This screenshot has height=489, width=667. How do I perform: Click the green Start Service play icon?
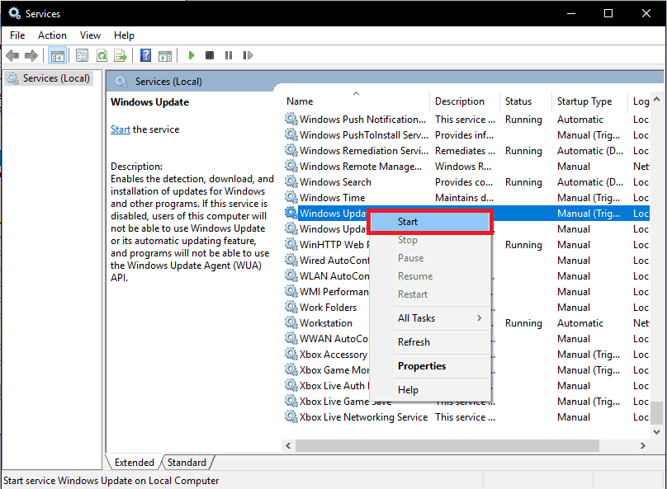click(x=191, y=55)
